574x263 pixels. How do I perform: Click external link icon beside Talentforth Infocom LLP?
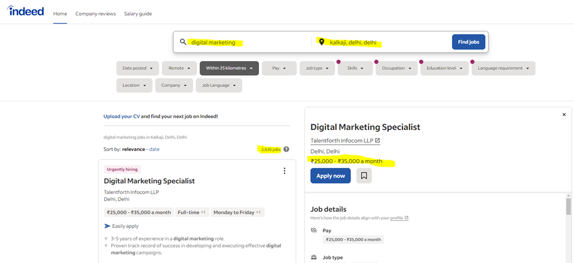378,140
